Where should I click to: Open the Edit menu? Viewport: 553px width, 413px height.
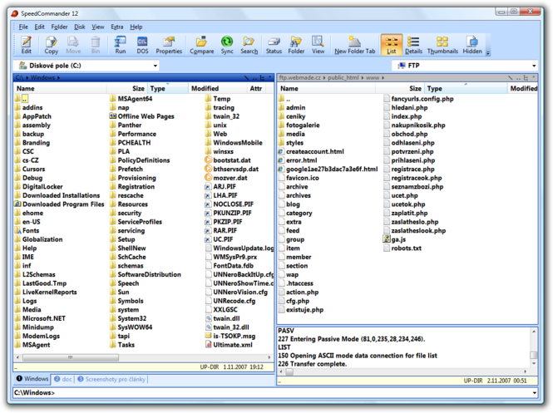39,27
